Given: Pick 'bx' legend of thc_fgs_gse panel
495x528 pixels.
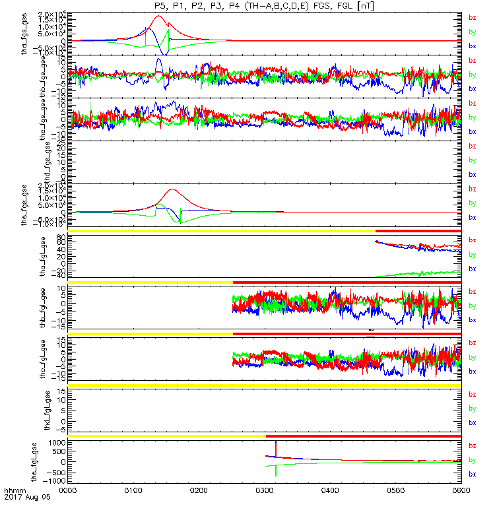Looking at the screenshot, I should tap(473, 131).
